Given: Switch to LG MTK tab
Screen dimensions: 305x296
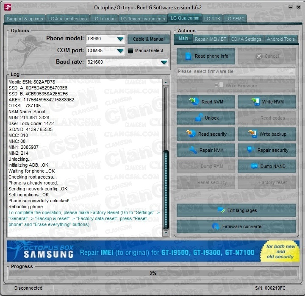Looking at the screenshot, I should pyautogui.click(x=212, y=19).
